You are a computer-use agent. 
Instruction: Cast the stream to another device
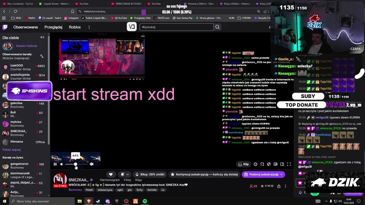(x=262, y=164)
